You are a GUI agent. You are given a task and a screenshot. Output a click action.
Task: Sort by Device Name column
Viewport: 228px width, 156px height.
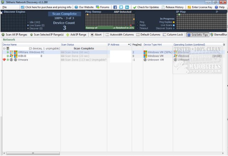31,45
